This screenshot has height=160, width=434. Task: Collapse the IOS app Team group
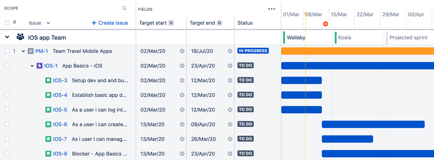pos(7,37)
